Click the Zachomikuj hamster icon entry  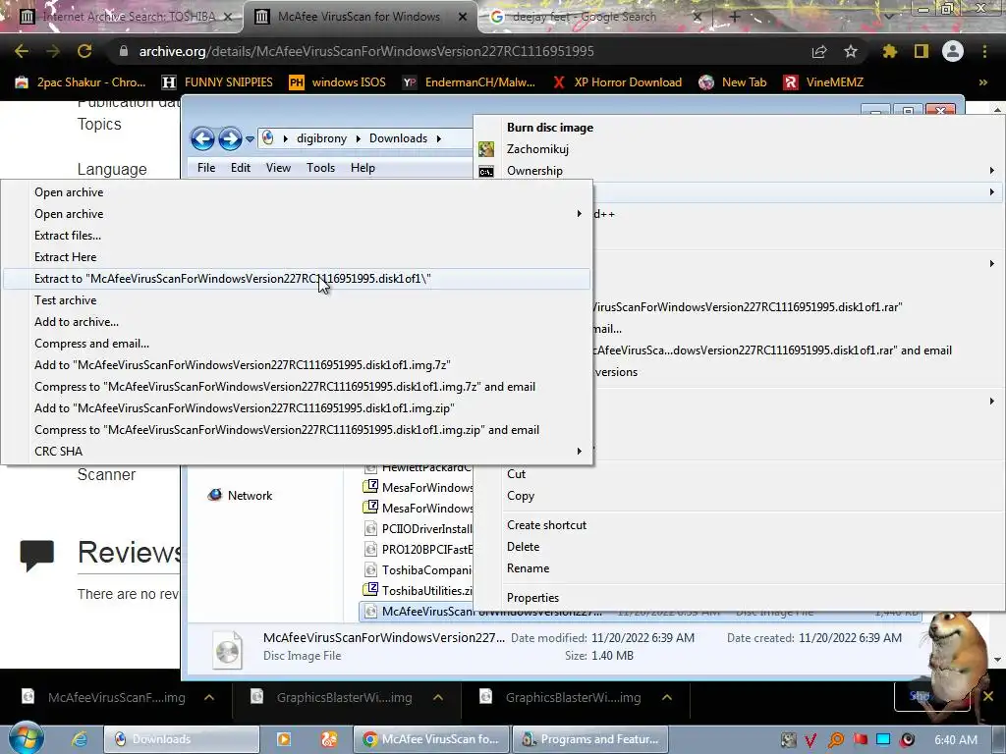point(486,149)
